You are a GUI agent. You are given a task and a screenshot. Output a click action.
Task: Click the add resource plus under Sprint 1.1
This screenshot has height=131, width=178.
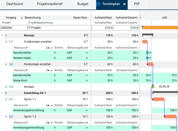(x=52, y=105)
